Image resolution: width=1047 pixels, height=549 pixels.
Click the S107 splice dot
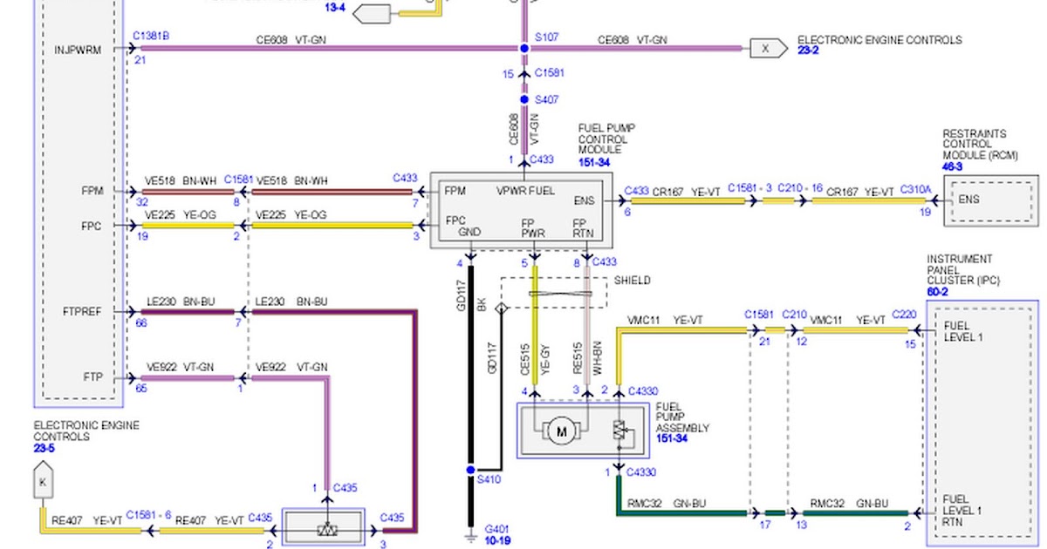[524, 48]
